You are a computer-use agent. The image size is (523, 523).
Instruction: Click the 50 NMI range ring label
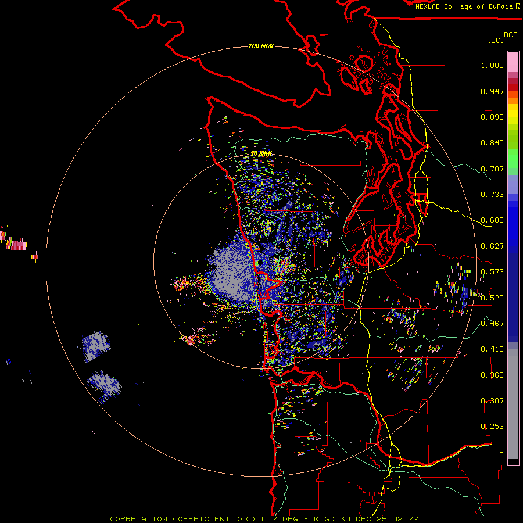click(x=261, y=154)
